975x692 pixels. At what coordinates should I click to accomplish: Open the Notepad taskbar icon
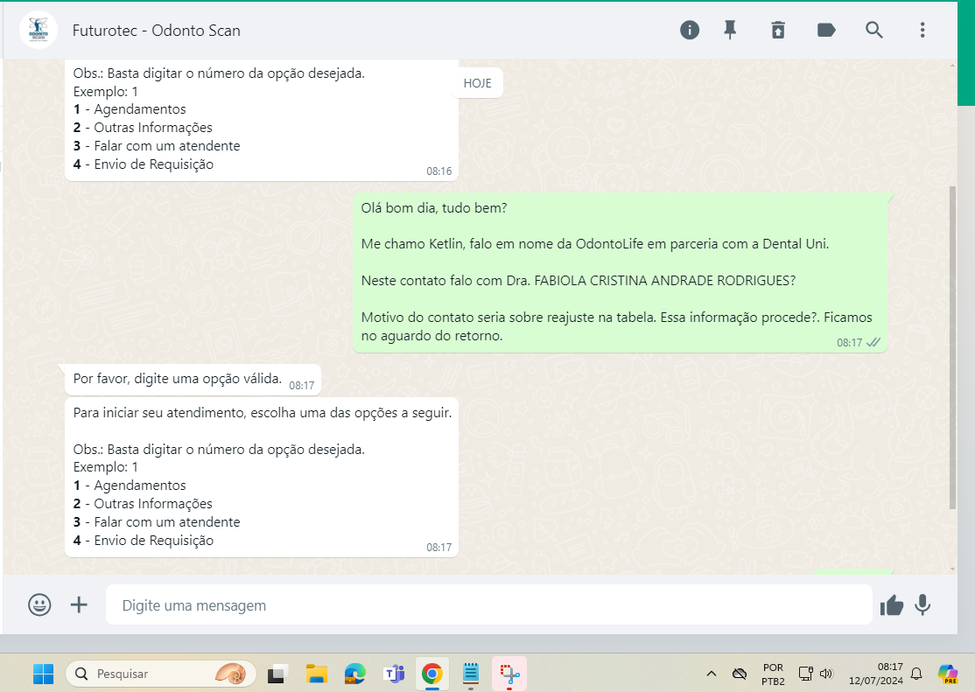pyautogui.click(x=471, y=674)
